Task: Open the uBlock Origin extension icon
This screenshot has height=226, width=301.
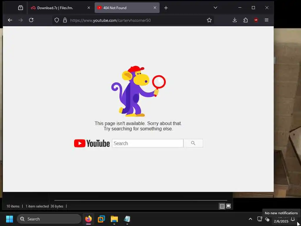Action: coord(256,20)
